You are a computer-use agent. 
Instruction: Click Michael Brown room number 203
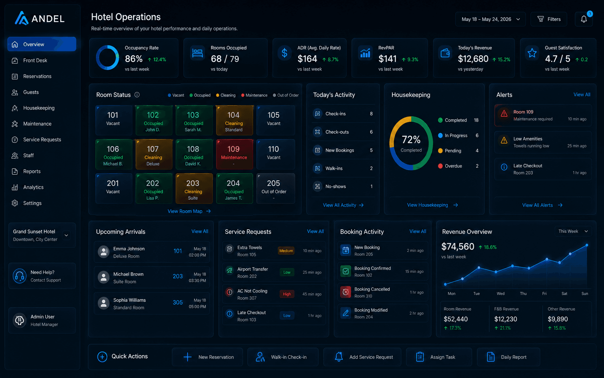(x=178, y=276)
